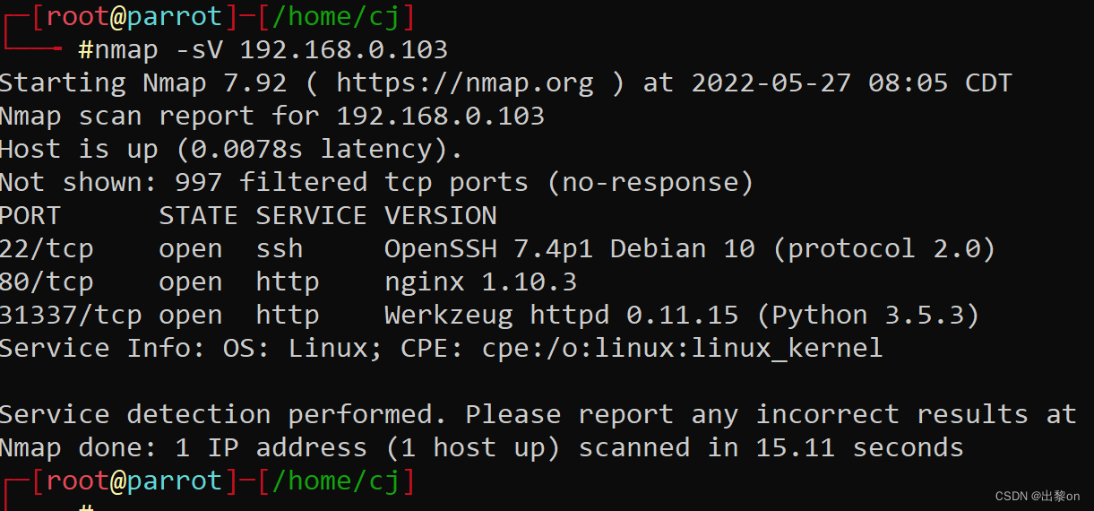Click the SERVICE column header
The height and width of the screenshot is (511, 1094).
311,215
